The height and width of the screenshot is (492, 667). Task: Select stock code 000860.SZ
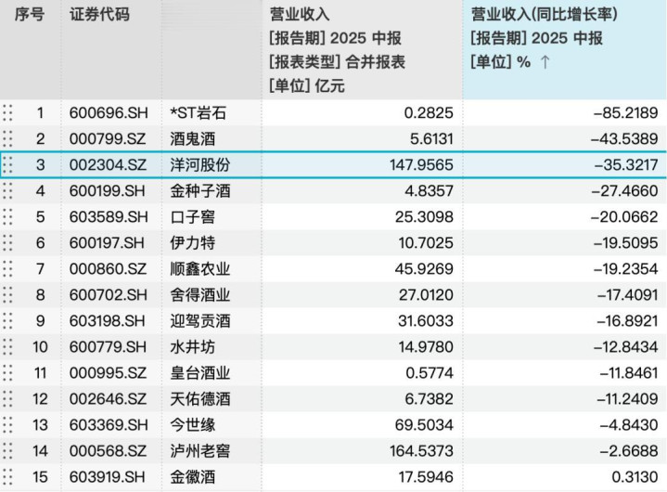click(x=108, y=268)
